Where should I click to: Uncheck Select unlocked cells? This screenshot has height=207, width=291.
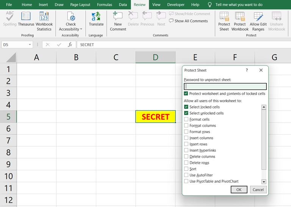point(186,113)
